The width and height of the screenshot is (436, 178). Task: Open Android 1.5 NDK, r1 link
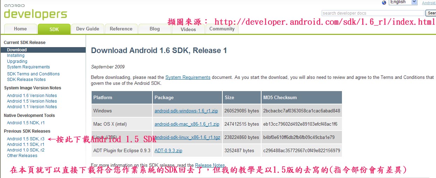coord(26,123)
